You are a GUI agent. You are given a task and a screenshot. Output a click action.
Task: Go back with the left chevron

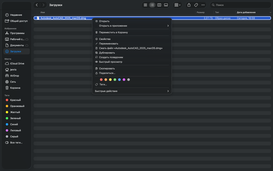[x=37, y=5]
